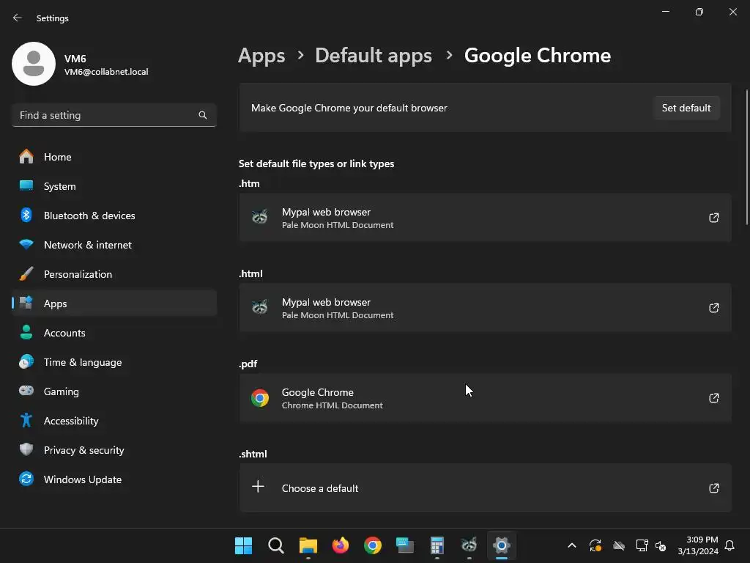Click the Mypal raccoon icon under .html
The width and height of the screenshot is (750, 563).
(x=260, y=307)
